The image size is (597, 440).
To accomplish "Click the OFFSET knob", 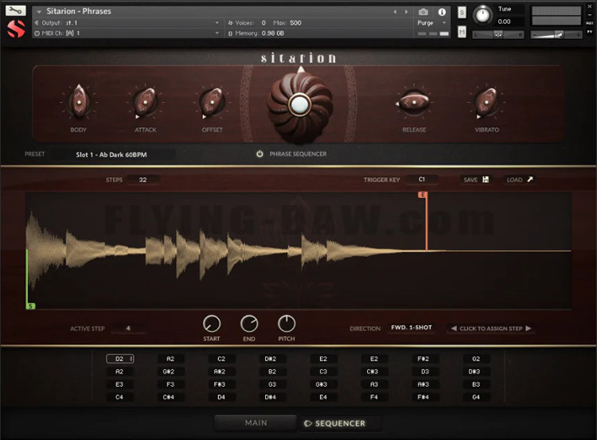I will coord(212,102).
